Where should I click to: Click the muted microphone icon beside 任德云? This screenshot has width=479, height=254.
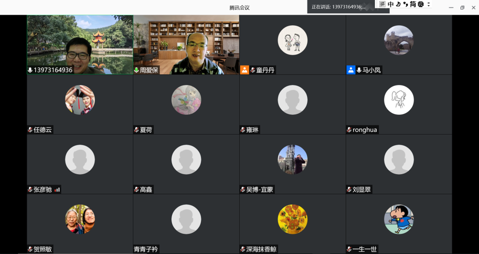30,130
